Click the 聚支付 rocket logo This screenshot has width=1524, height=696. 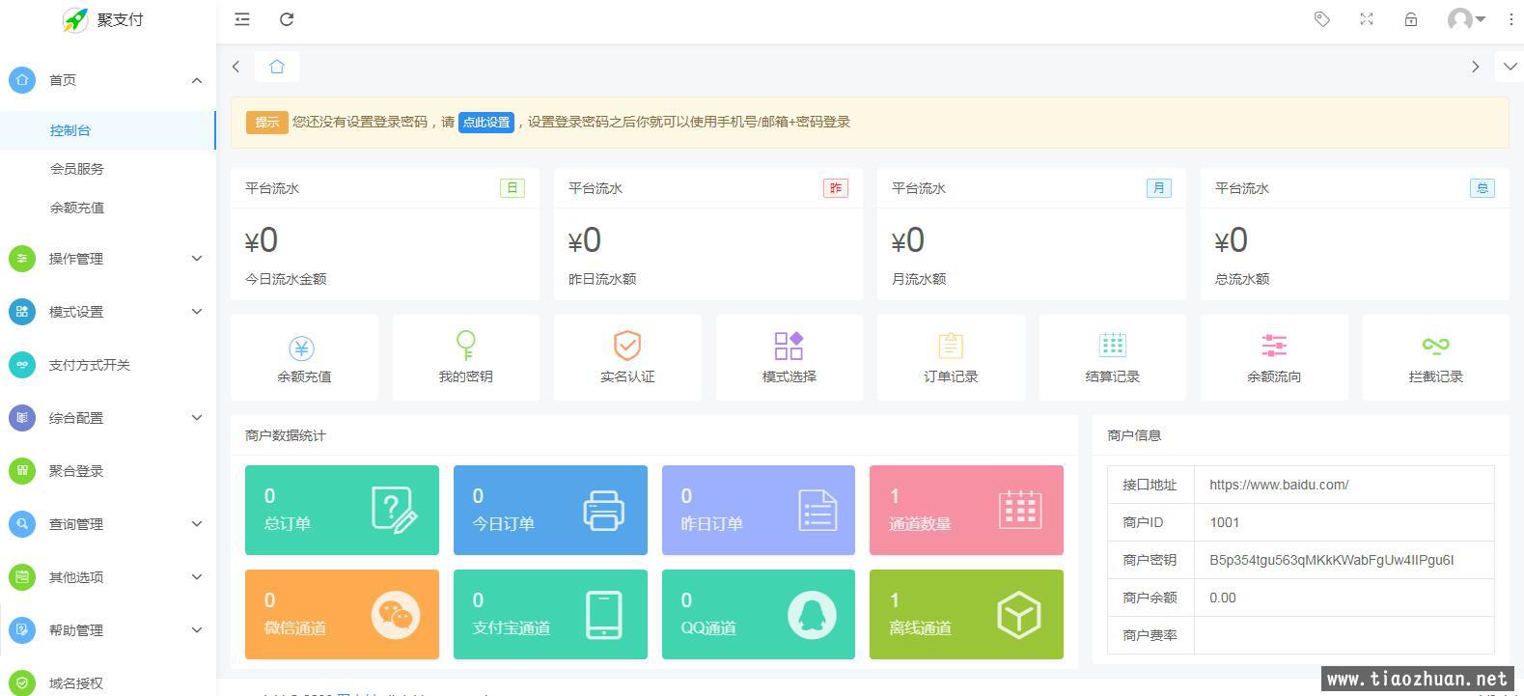pyautogui.click(x=75, y=19)
